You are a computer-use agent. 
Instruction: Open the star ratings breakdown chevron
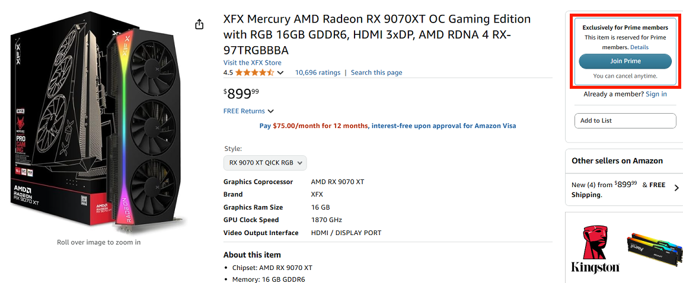pos(280,73)
